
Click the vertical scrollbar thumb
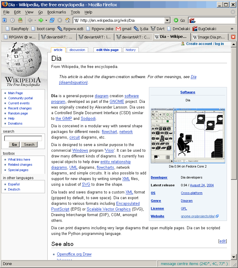click(x=234, y=114)
